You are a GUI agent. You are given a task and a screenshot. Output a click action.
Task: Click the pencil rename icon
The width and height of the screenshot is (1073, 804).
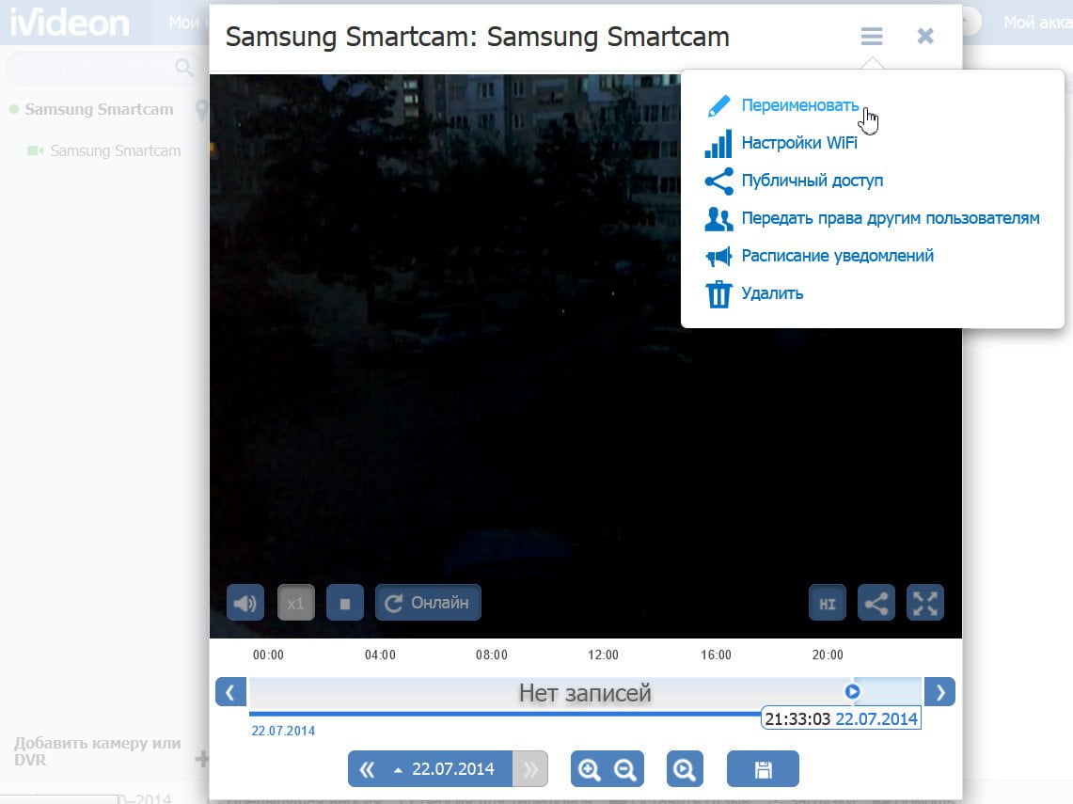pyautogui.click(x=718, y=106)
